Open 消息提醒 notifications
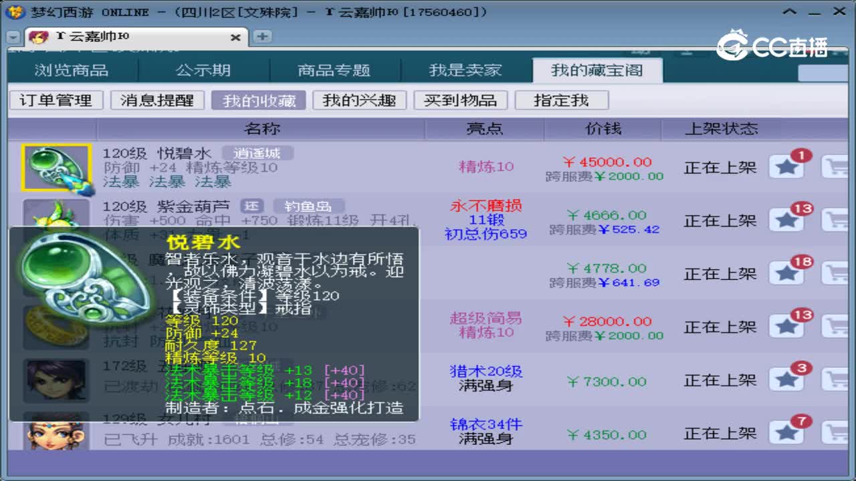This screenshot has height=481, width=856. (157, 100)
